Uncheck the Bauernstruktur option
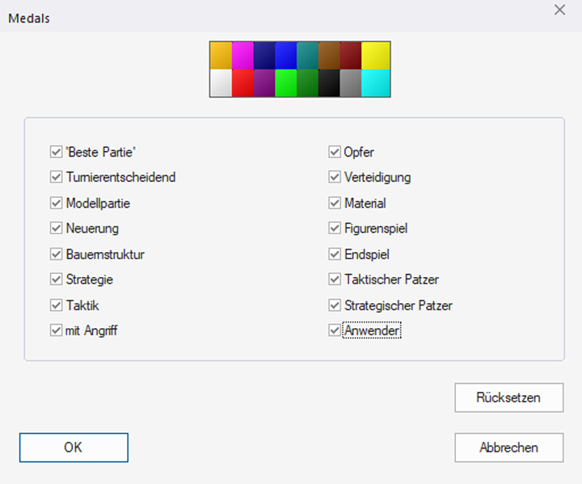Viewport: 582px width, 484px height. (x=56, y=255)
